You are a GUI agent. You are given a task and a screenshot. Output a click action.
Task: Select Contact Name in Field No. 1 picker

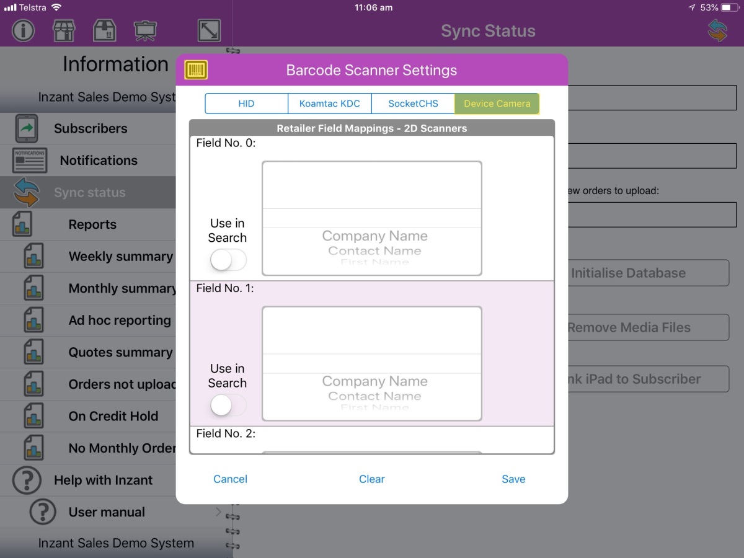(x=374, y=396)
